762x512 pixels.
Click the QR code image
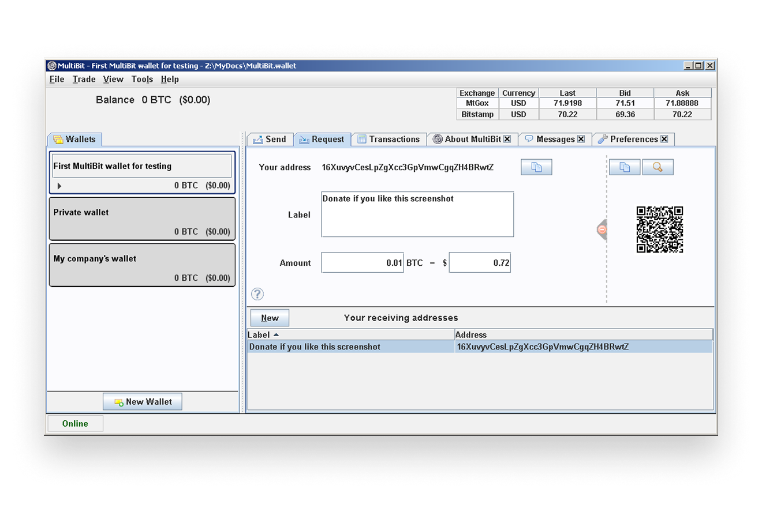[660, 229]
